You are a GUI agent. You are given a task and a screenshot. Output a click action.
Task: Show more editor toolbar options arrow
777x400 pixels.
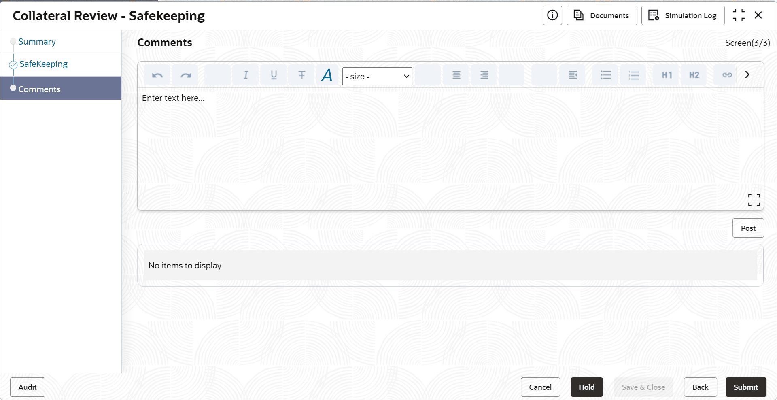(x=747, y=74)
